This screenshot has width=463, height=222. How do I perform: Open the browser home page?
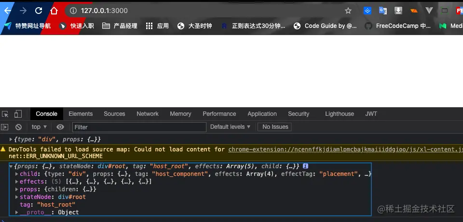pyautogui.click(x=54, y=11)
